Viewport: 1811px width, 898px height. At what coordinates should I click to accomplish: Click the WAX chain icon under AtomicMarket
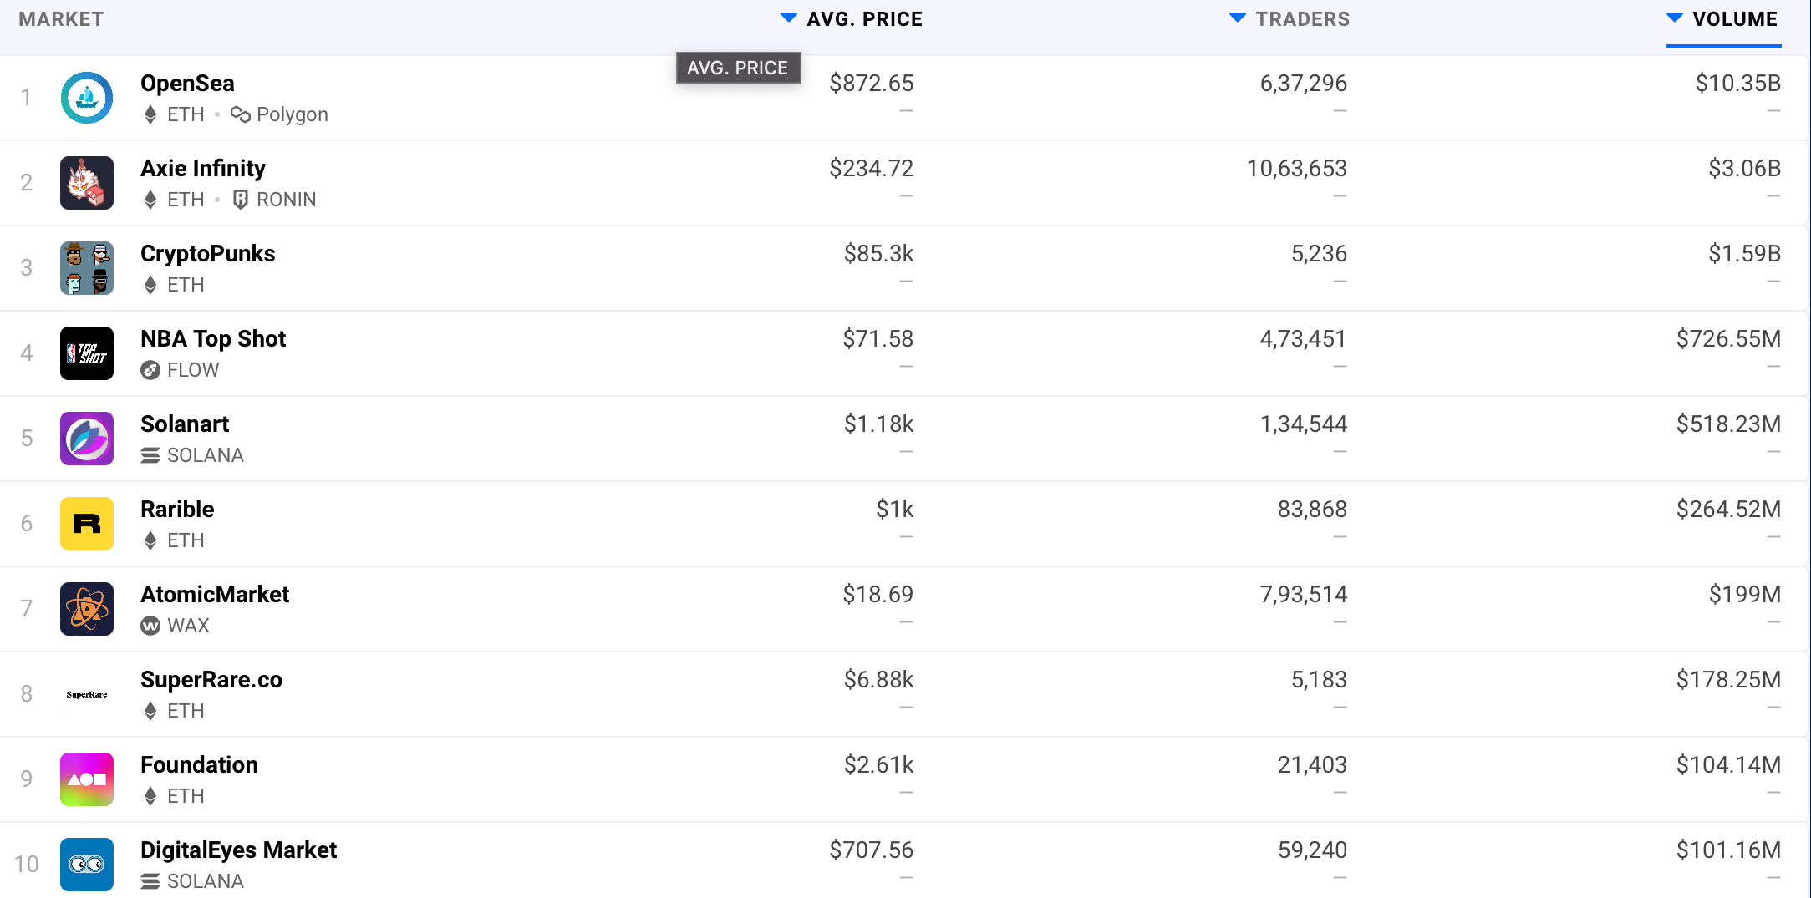click(150, 626)
